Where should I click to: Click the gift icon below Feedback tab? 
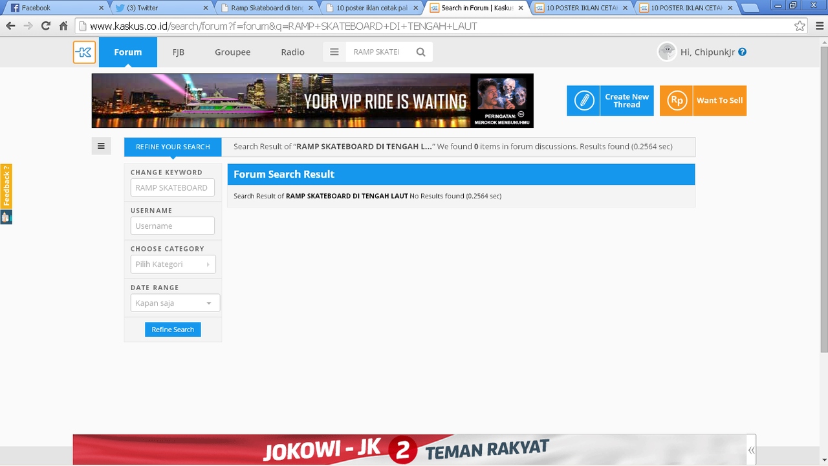tap(6, 217)
